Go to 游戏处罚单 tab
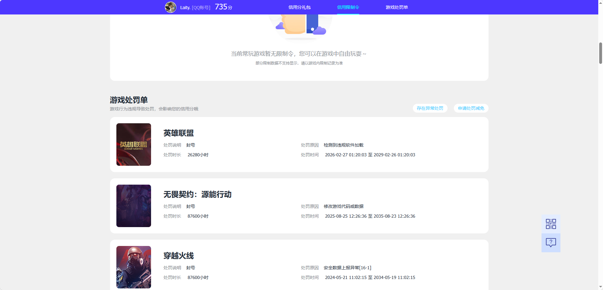Image resolution: width=603 pixels, height=290 pixels. [x=397, y=7]
